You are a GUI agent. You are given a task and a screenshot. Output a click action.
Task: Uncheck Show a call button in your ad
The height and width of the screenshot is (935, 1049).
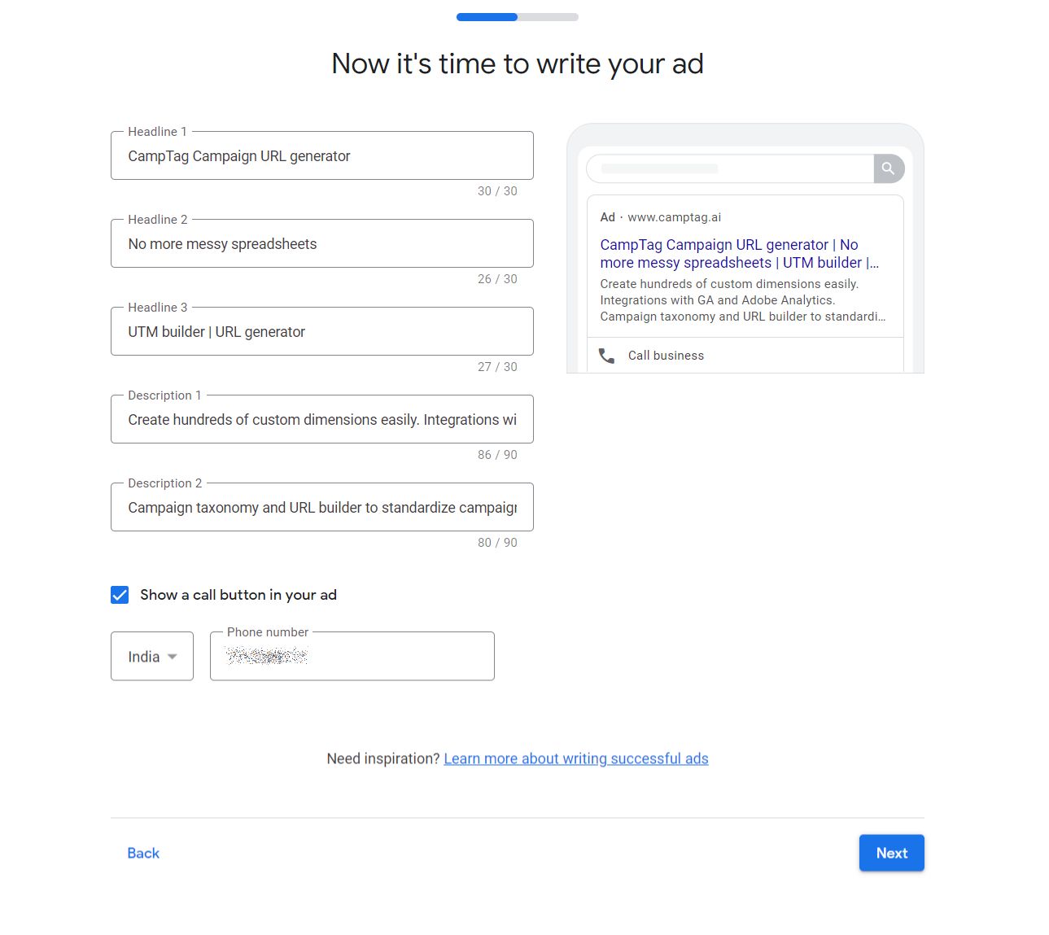click(119, 595)
